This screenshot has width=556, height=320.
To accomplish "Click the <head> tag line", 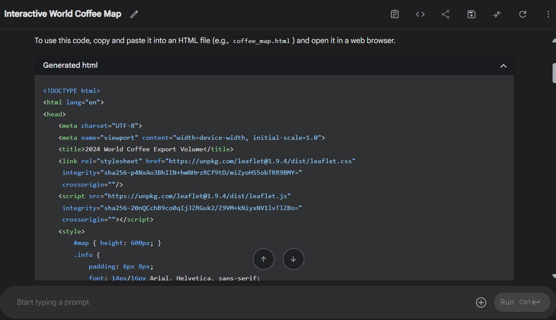I will pyautogui.click(x=55, y=114).
